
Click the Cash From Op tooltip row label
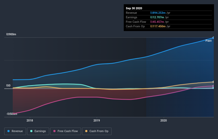tap(135, 26)
